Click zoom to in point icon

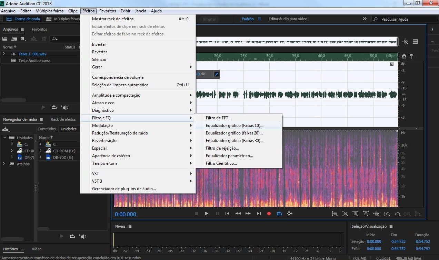point(387,214)
